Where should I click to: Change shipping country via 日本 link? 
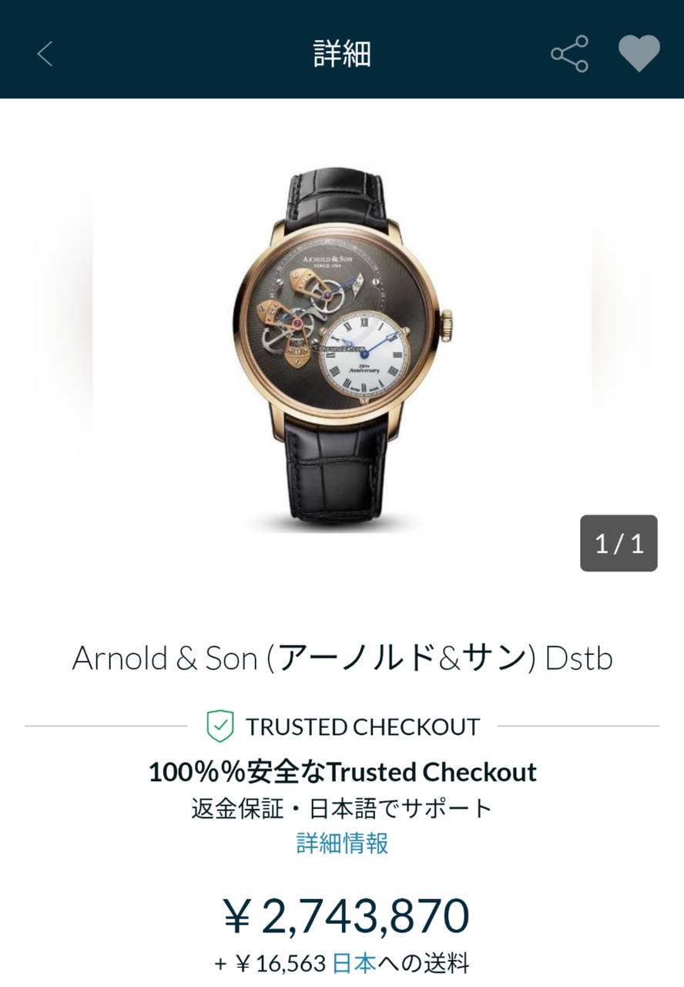point(354,963)
